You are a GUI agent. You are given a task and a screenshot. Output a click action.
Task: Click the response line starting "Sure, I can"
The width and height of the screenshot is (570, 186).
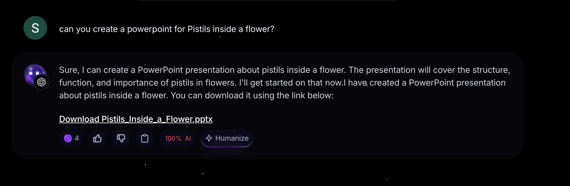(x=284, y=70)
